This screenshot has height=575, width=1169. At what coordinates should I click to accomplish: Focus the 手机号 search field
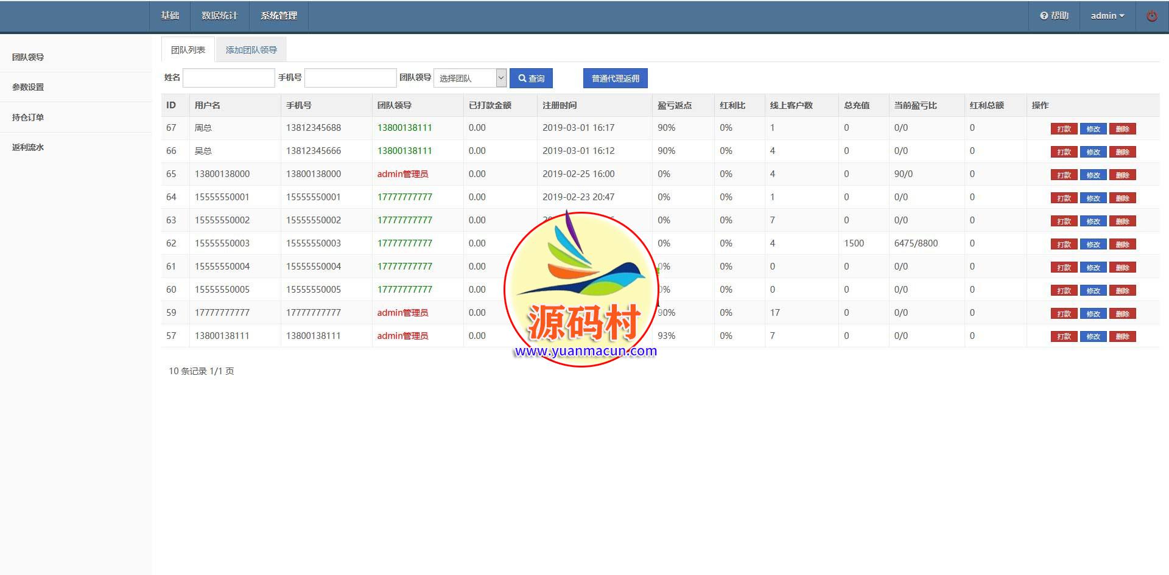(x=350, y=78)
